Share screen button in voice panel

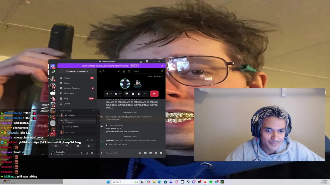pos(67,146)
